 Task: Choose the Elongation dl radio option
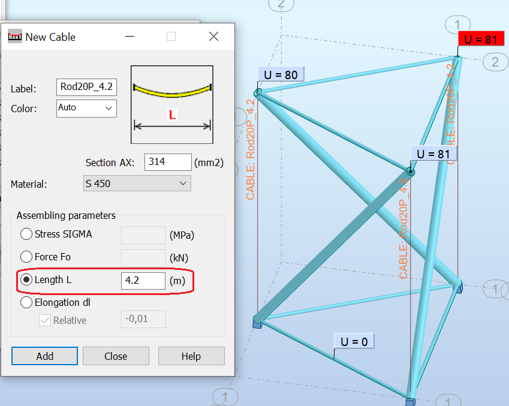point(26,302)
